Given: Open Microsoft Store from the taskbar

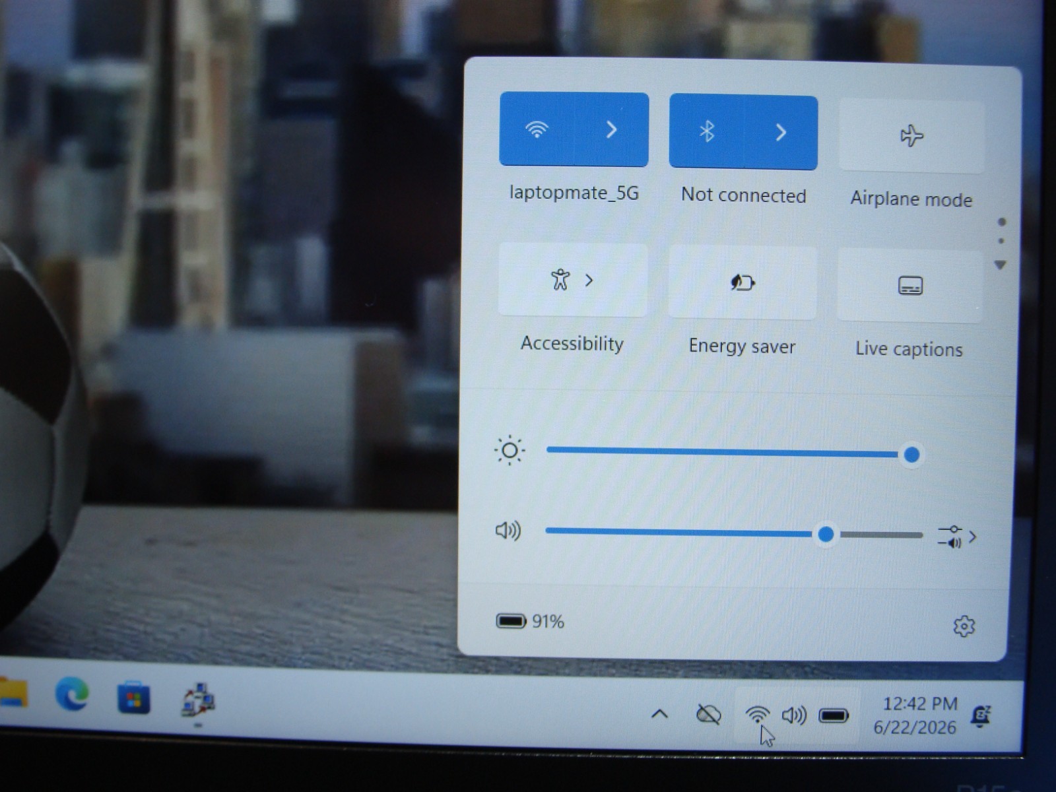Looking at the screenshot, I should 133,698.
